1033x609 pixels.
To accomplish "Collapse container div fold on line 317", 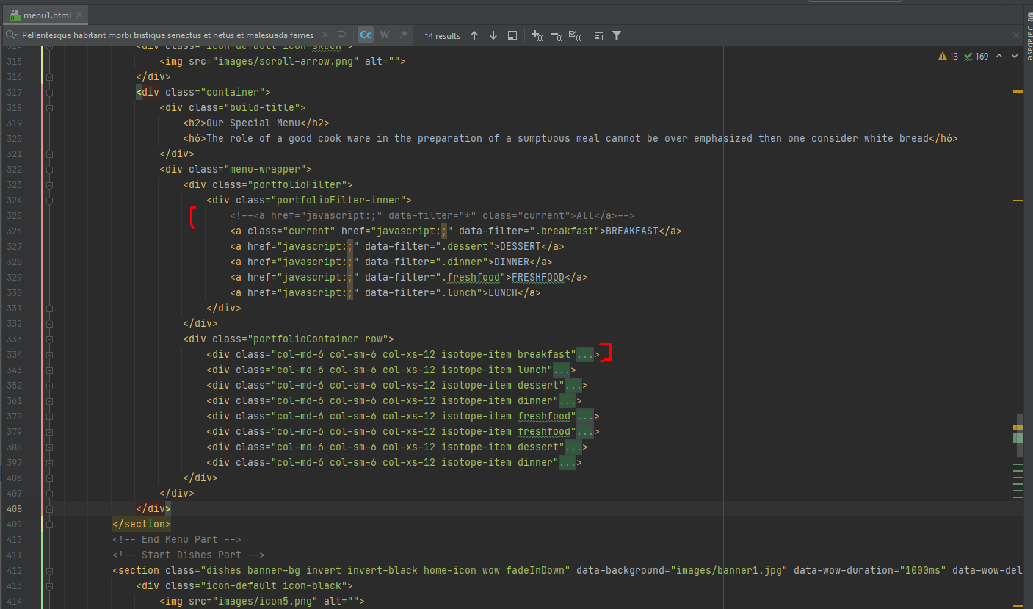I will click(49, 93).
